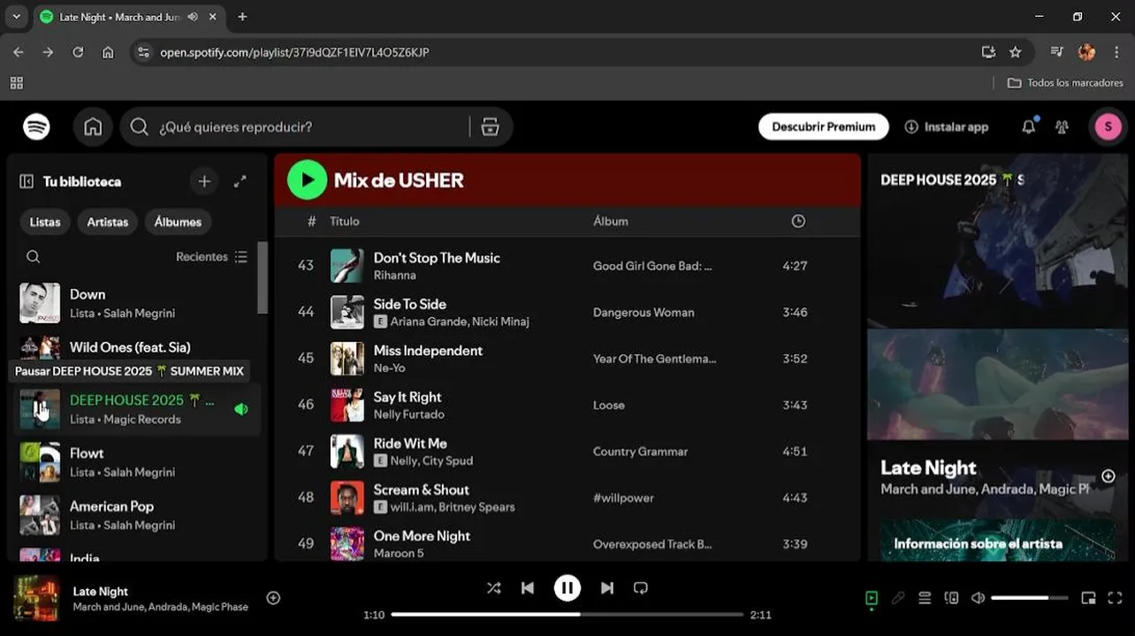Open the lyrics microphone icon
Viewport: 1135px width, 636px height.
[x=898, y=598]
